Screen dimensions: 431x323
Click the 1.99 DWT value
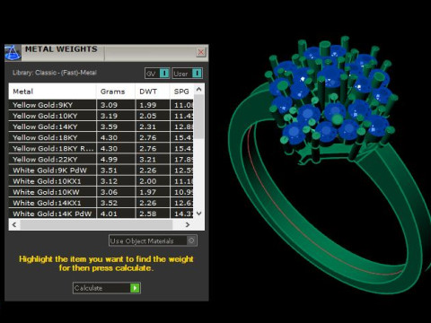(148, 105)
